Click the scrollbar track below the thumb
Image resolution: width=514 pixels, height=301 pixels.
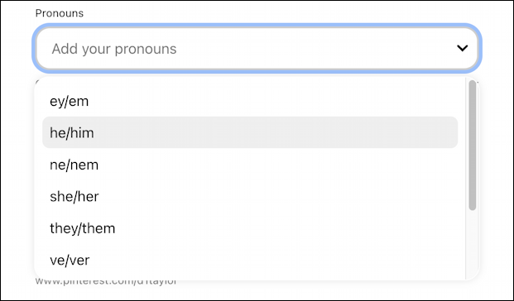click(x=473, y=244)
